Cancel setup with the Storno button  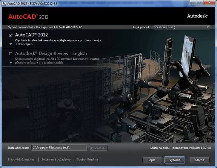pyautogui.click(x=200, y=160)
